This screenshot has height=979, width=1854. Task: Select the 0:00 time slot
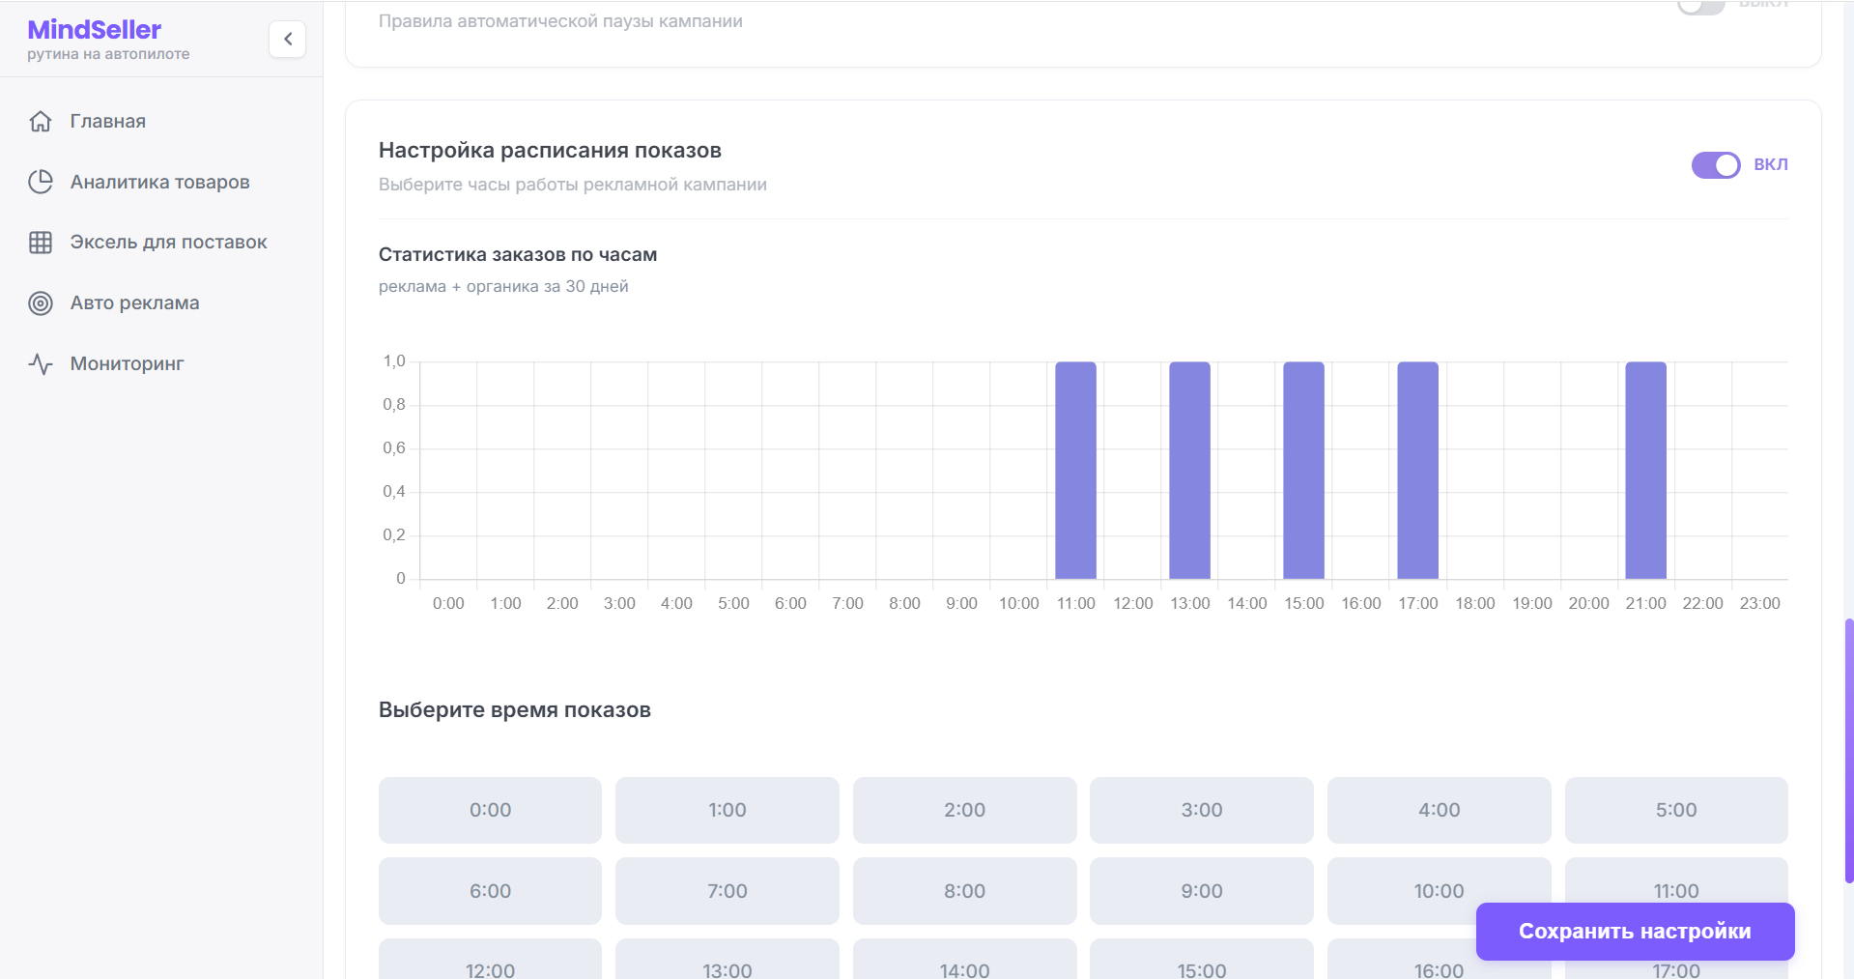490,810
